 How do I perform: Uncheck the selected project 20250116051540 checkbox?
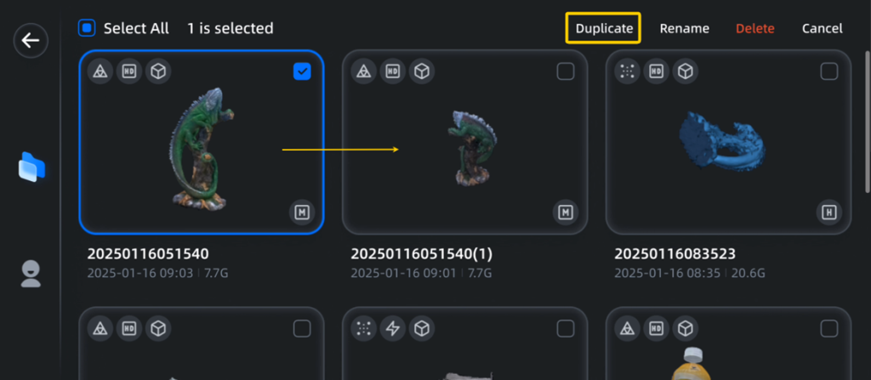click(x=302, y=72)
